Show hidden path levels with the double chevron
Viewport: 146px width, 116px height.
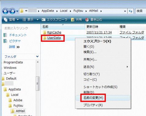(x=26, y=11)
